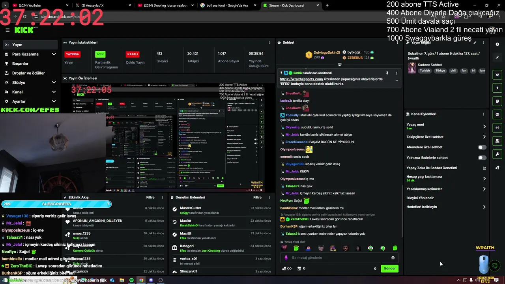Open chat settings gear icon
The width and height of the screenshot is (505, 284).
tap(375, 269)
